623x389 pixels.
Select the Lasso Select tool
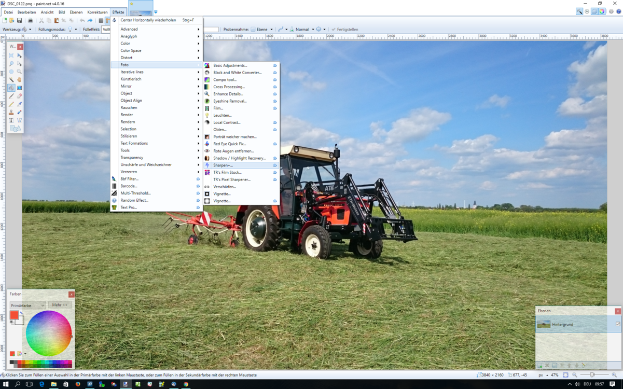pos(11,63)
